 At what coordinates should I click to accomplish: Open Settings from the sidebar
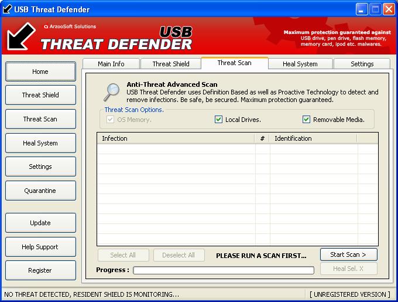pyautogui.click(x=40, y=167)
